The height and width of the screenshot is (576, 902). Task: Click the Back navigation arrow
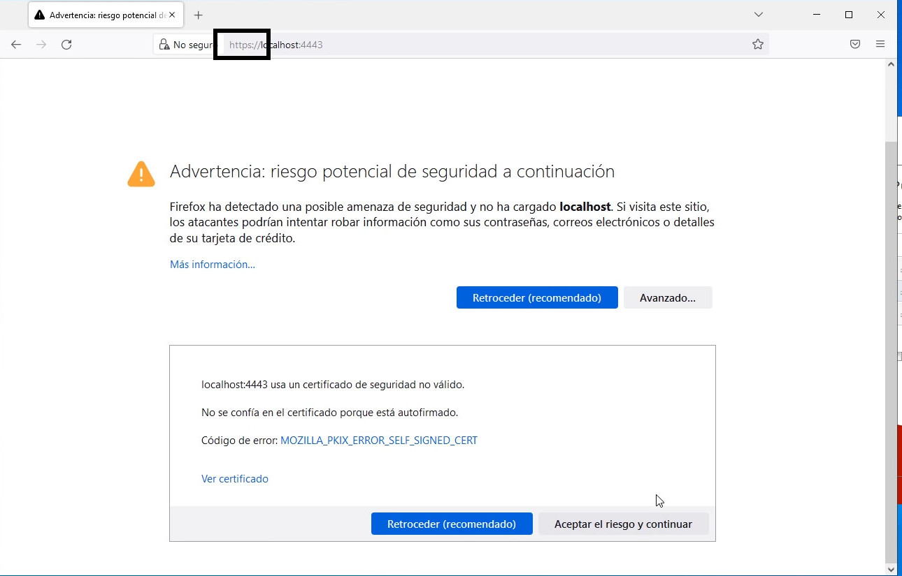(16, 45)
